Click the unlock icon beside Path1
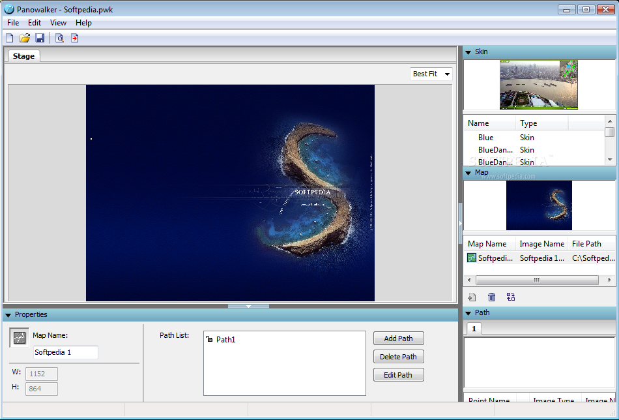 coord(209,338)
